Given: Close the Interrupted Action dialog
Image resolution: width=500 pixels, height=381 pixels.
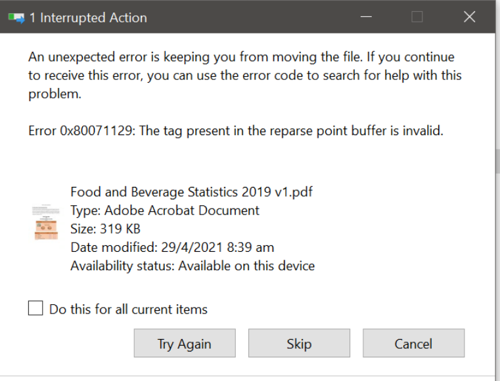Looking at the screenshot, I should pyautogui.click(x=469, y=17).
